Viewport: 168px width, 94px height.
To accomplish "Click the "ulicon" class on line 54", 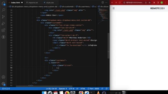I will coord(67,65).
